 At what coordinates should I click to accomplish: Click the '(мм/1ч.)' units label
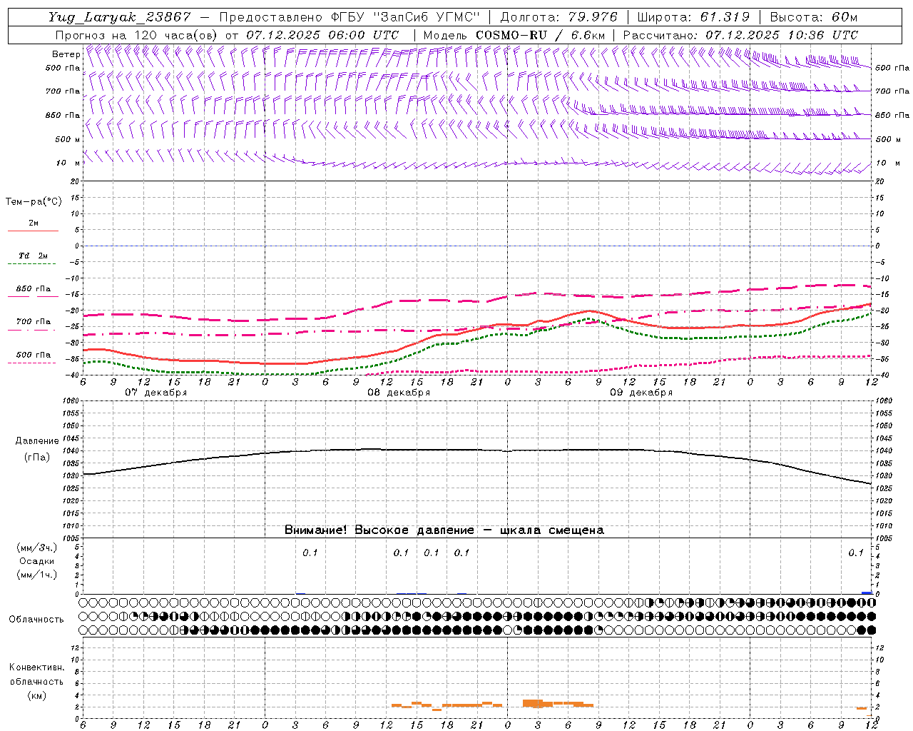point(36,575)
